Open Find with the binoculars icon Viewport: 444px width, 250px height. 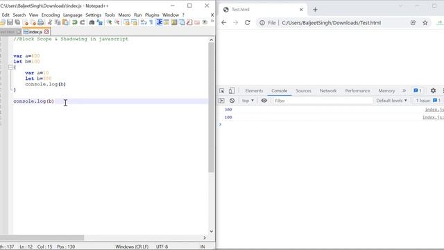point(92,22)
